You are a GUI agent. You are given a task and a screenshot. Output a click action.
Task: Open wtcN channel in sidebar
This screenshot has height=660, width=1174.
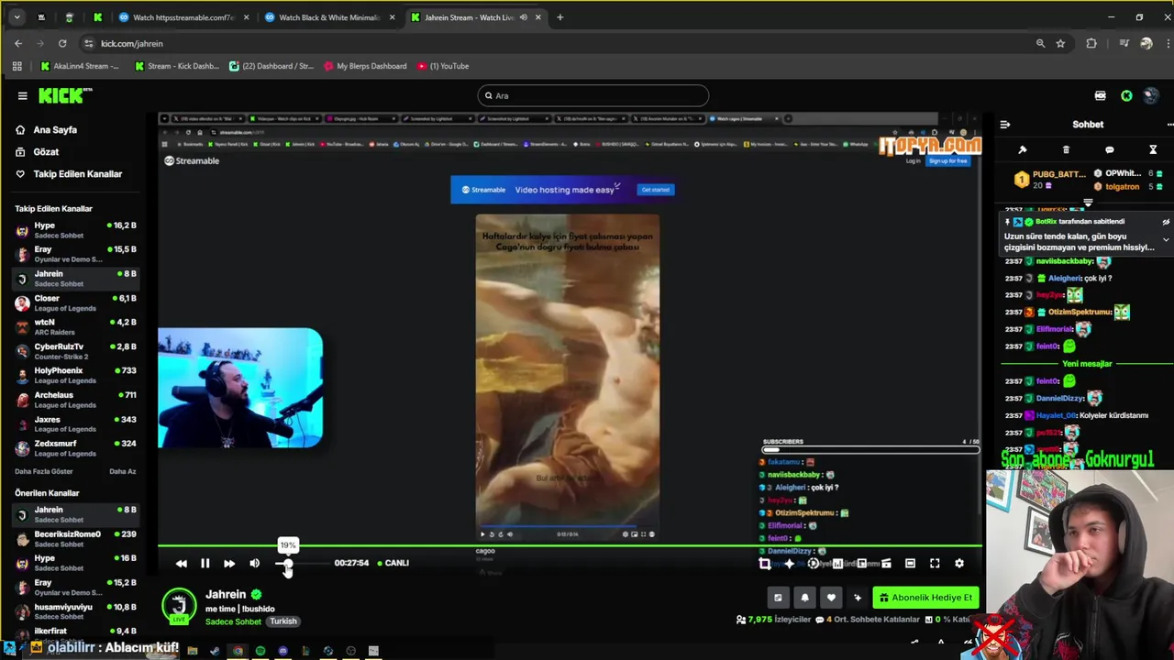(75, 327)
